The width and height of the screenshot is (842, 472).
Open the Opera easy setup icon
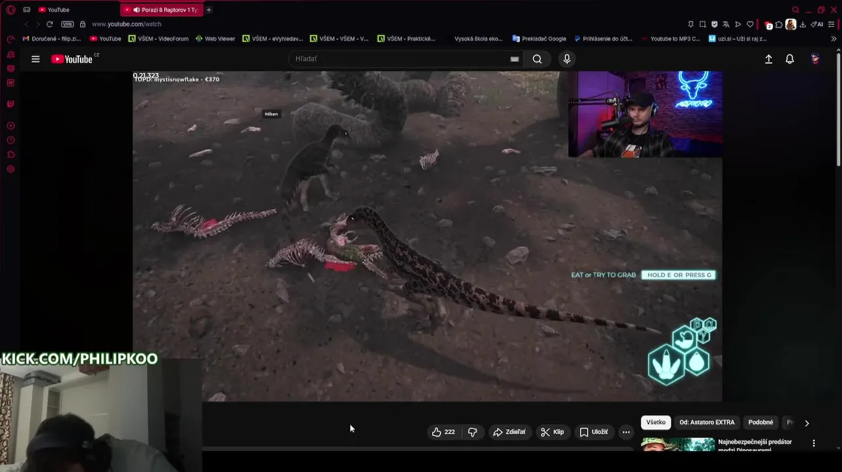(x=831, y=24)
